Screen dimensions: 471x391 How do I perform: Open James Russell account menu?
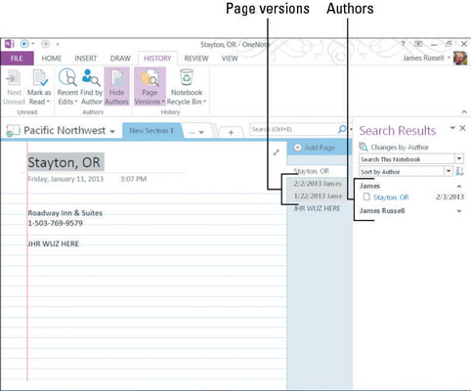(426, 58)
